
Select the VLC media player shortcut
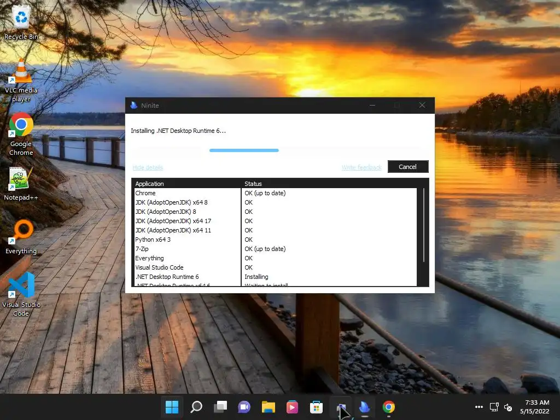pyautogui.click(x=21, y=81)
